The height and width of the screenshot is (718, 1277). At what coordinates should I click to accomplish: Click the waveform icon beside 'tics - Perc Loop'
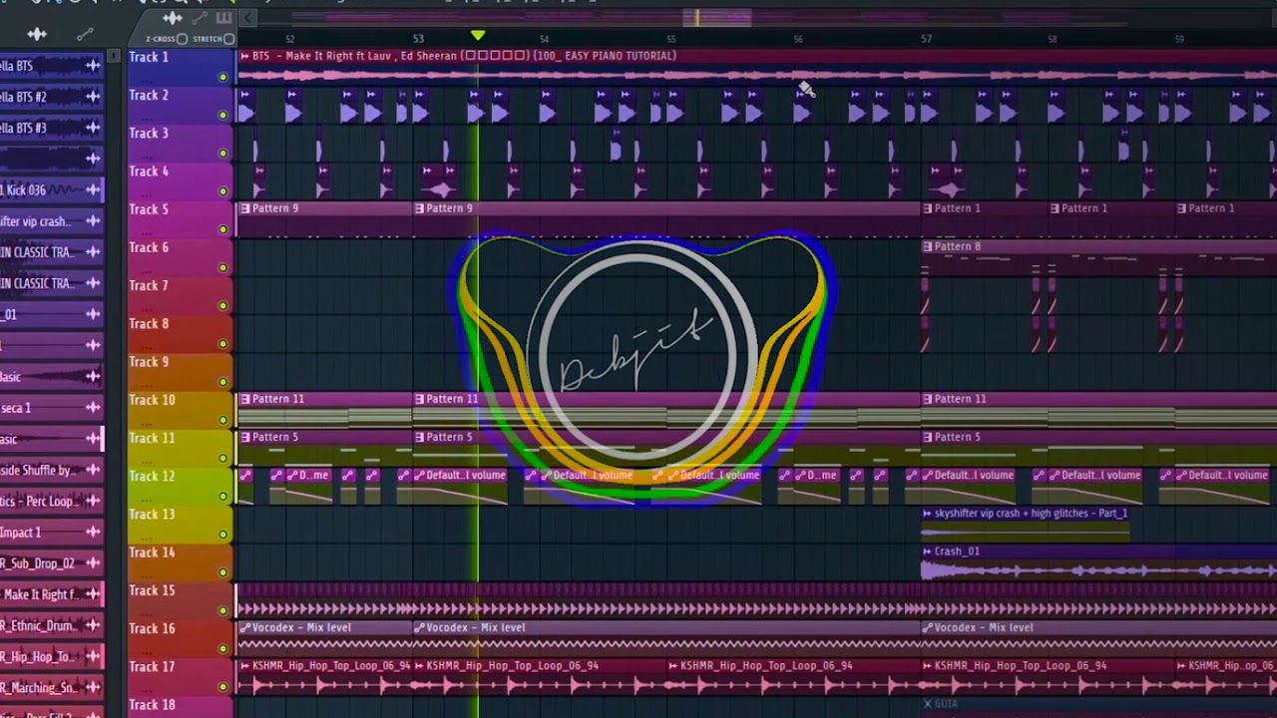[x=93, y=501]
